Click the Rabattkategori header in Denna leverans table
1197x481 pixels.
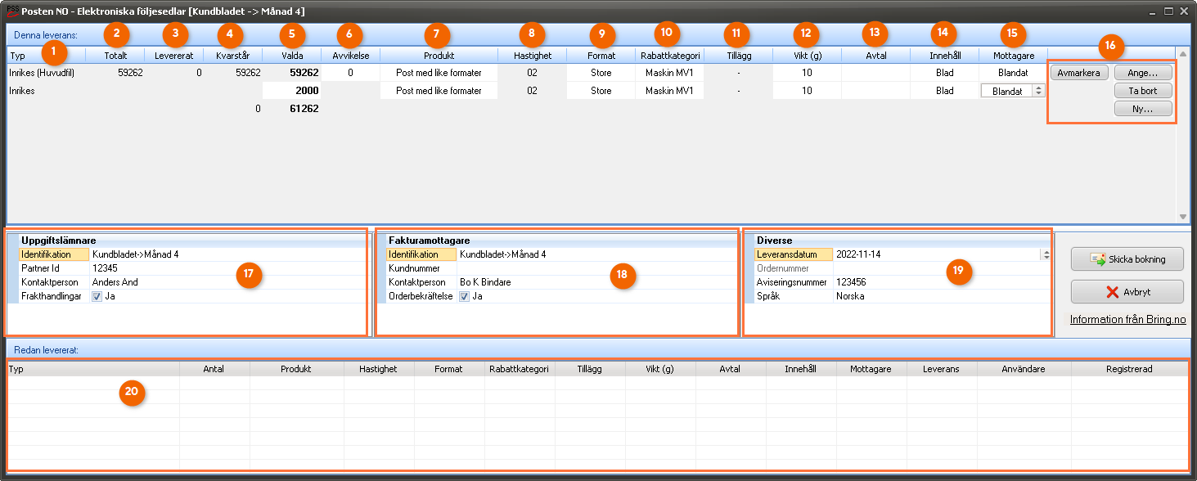tap(669, 56)
